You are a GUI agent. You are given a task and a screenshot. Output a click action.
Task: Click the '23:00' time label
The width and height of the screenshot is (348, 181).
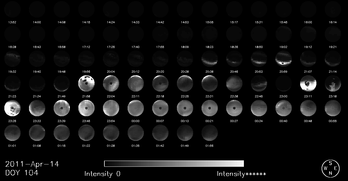point(284,96)
